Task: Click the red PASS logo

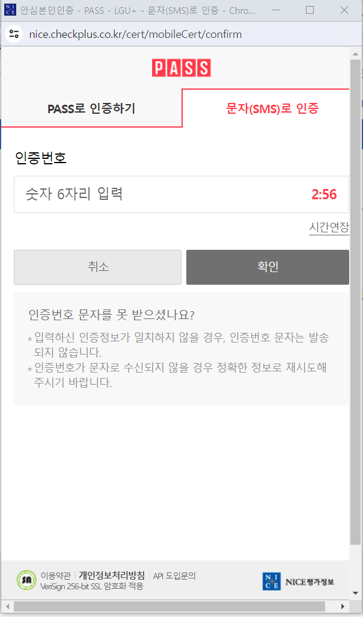Action: (181, 67)
